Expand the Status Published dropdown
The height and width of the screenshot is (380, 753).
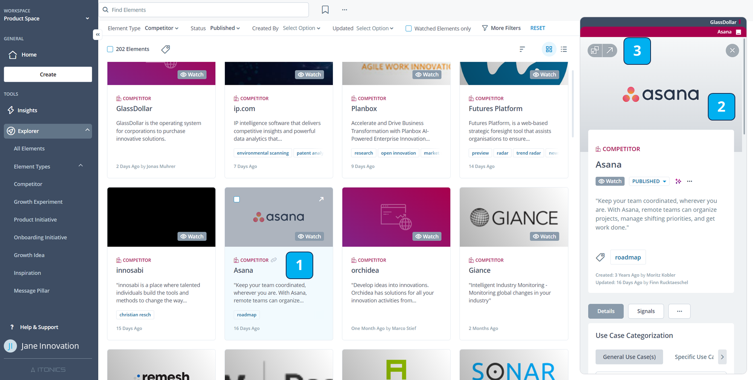point(225,28)
